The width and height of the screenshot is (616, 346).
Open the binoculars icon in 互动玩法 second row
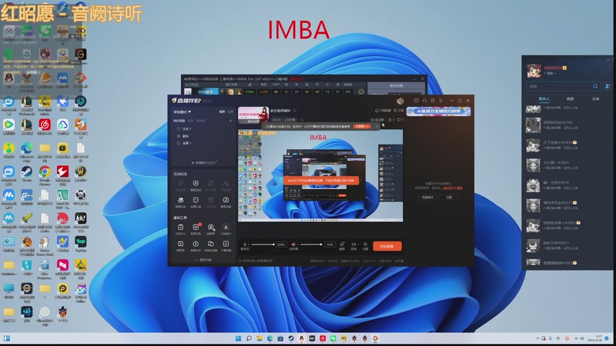coord(180,201)
